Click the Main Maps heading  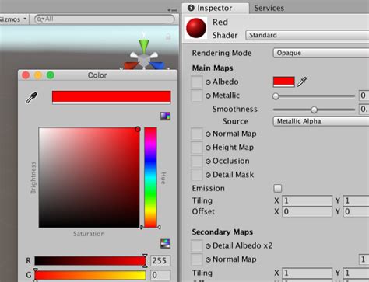click(213, 68)
